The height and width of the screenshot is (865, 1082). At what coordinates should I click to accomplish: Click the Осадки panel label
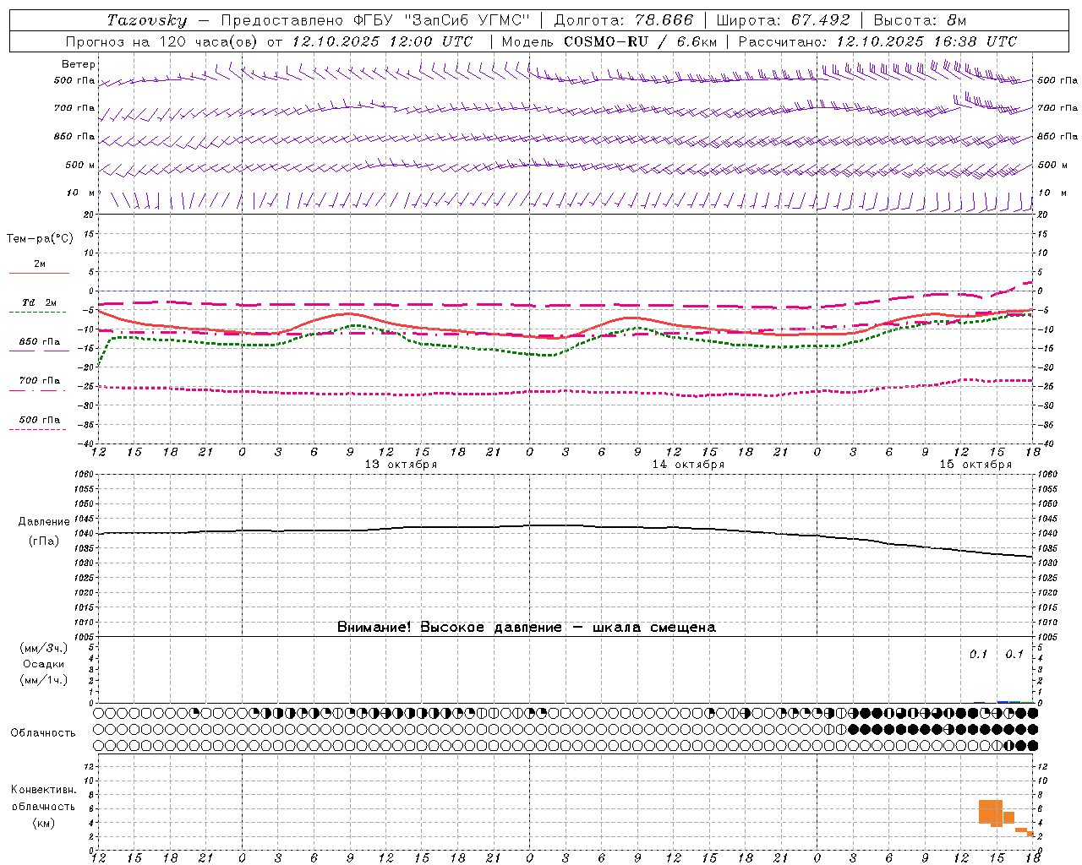tap(44, 664)
